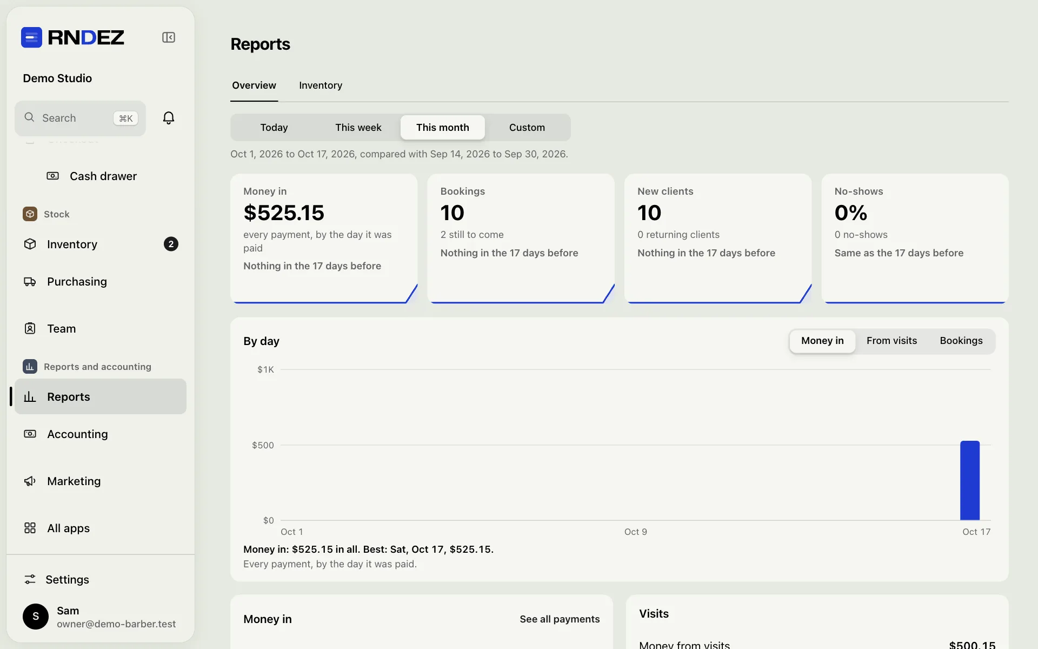Open See all payments link
Viewport: 1038px width, 649px height.
coord(560,619)
